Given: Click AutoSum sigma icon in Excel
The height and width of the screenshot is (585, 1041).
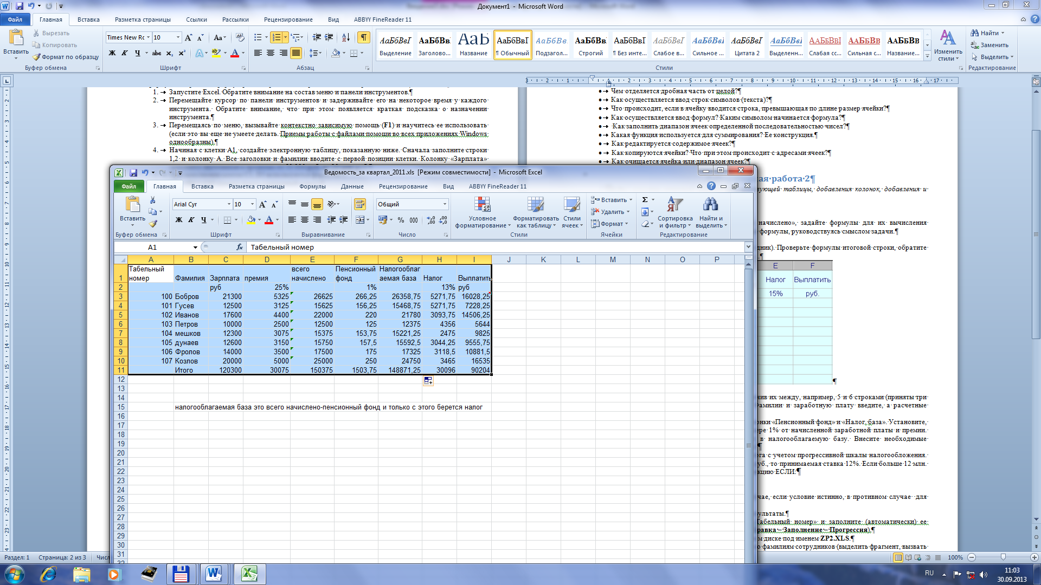Looking at the screenshot, I should point(645,200).
